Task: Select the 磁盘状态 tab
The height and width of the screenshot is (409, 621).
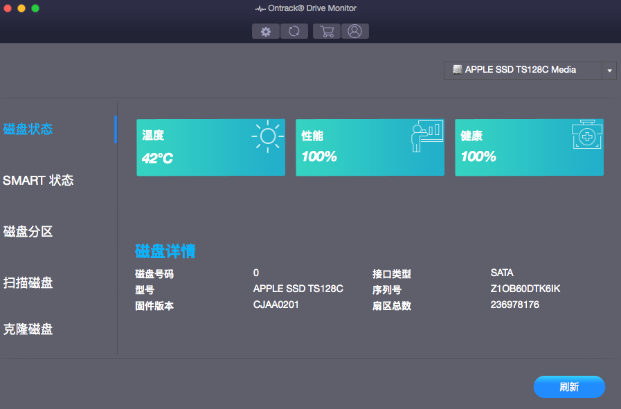Action: click(x=28, y=129)
